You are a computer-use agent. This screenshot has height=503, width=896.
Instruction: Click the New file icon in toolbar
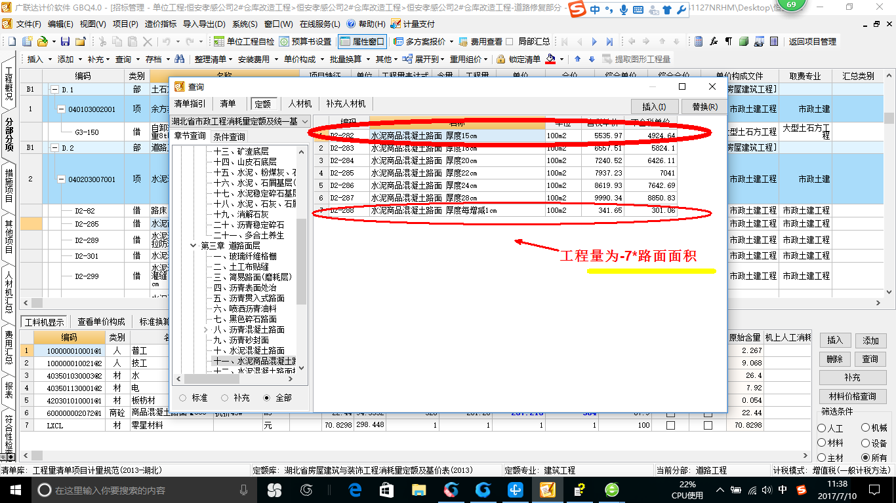tap(12, 41)
